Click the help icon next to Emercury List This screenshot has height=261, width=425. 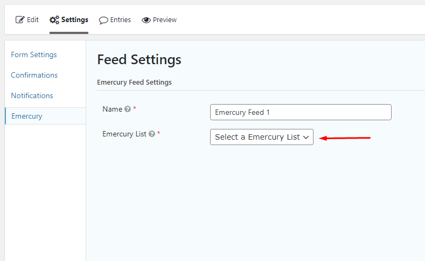(152, 134)
